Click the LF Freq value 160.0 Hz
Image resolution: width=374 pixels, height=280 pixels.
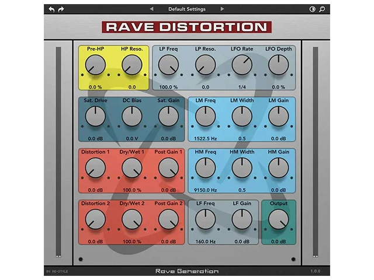point(205,242)
